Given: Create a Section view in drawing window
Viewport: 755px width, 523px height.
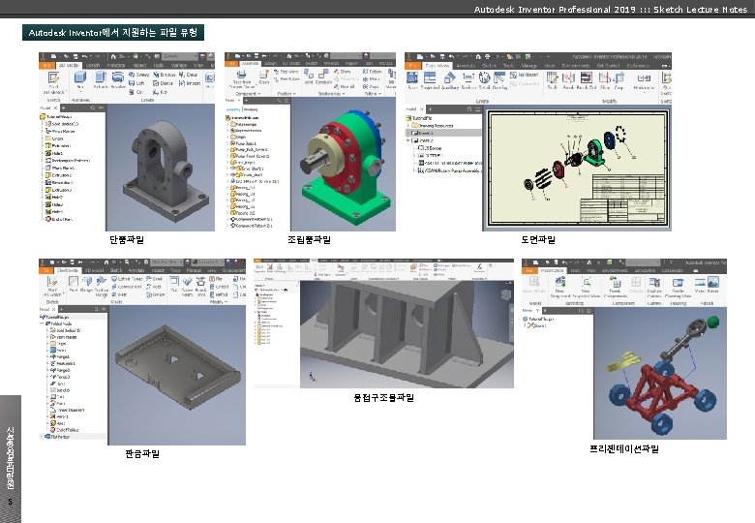Looking at the screenshot, I should coord(468,80).
